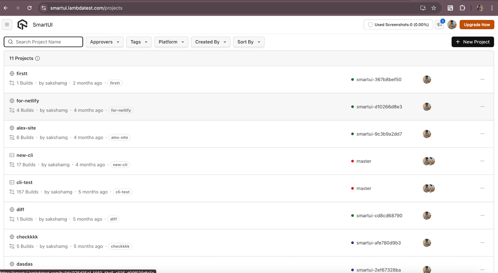This screenshot has height=273, width=498.
Task: Click the CLI terminal icon beside new-cli
Action: [x=12, y=155]
